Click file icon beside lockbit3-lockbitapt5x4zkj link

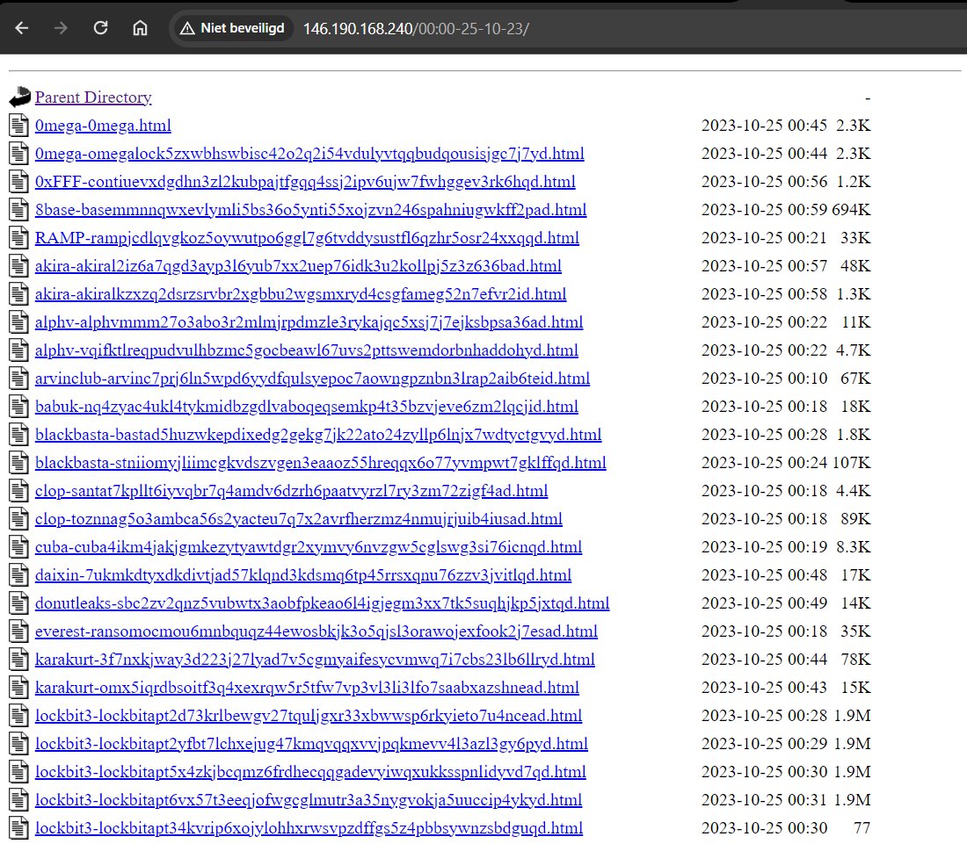19,772
